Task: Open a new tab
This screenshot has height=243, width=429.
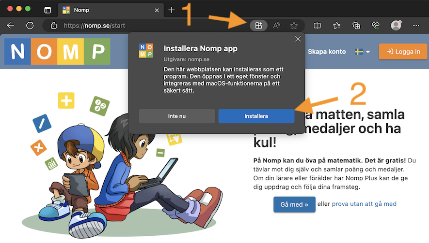Action: tap(172, 10)
